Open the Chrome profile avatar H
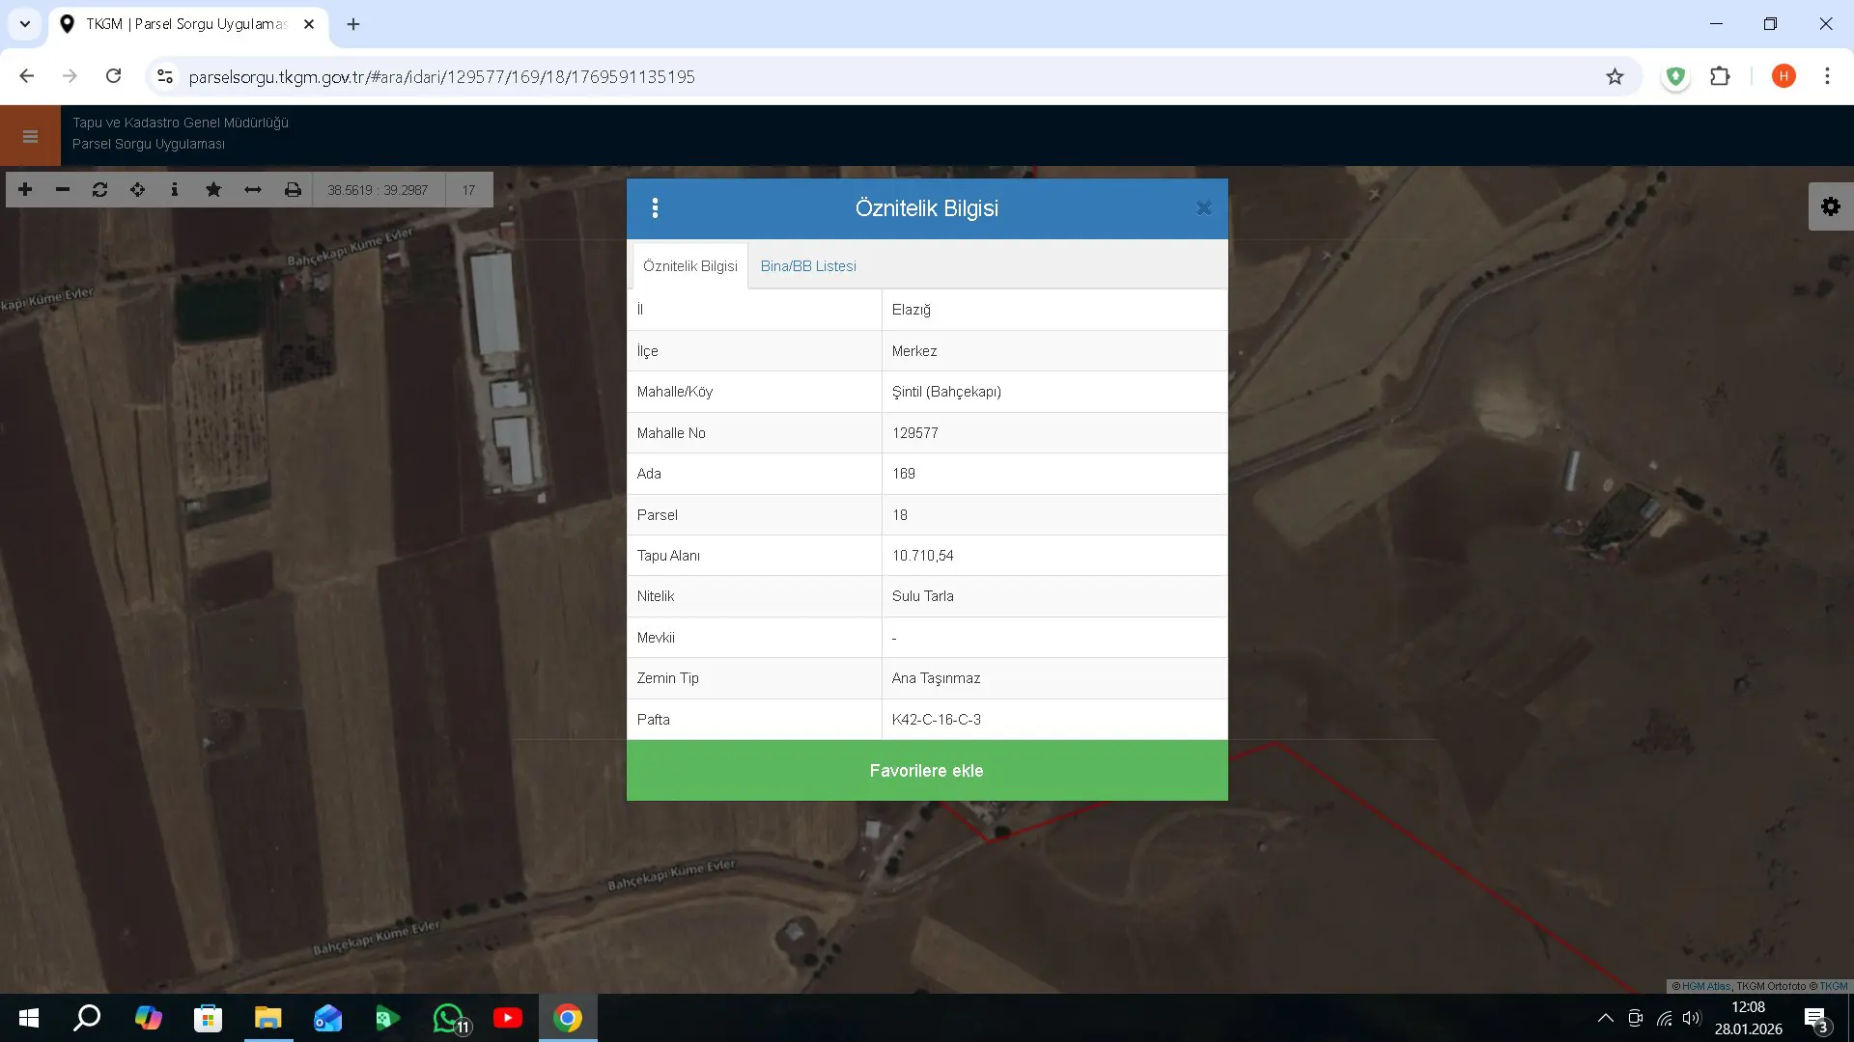The image size is (1854, 1042). tap(1784, 76)
